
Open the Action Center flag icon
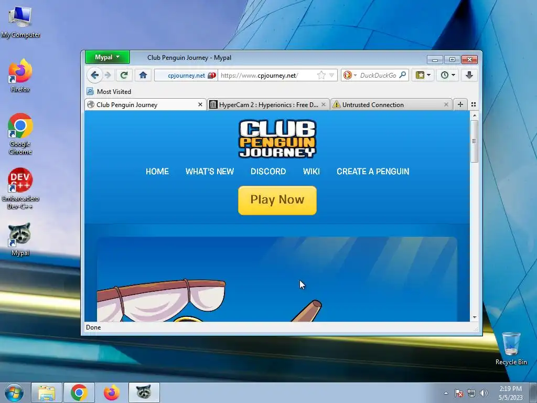click(x=459, y=393)
